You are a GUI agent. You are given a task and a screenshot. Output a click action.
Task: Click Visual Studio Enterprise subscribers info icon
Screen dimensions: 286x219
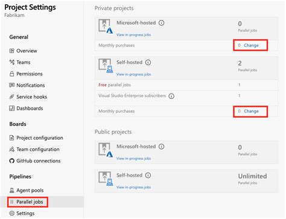[x=171, y=96]
